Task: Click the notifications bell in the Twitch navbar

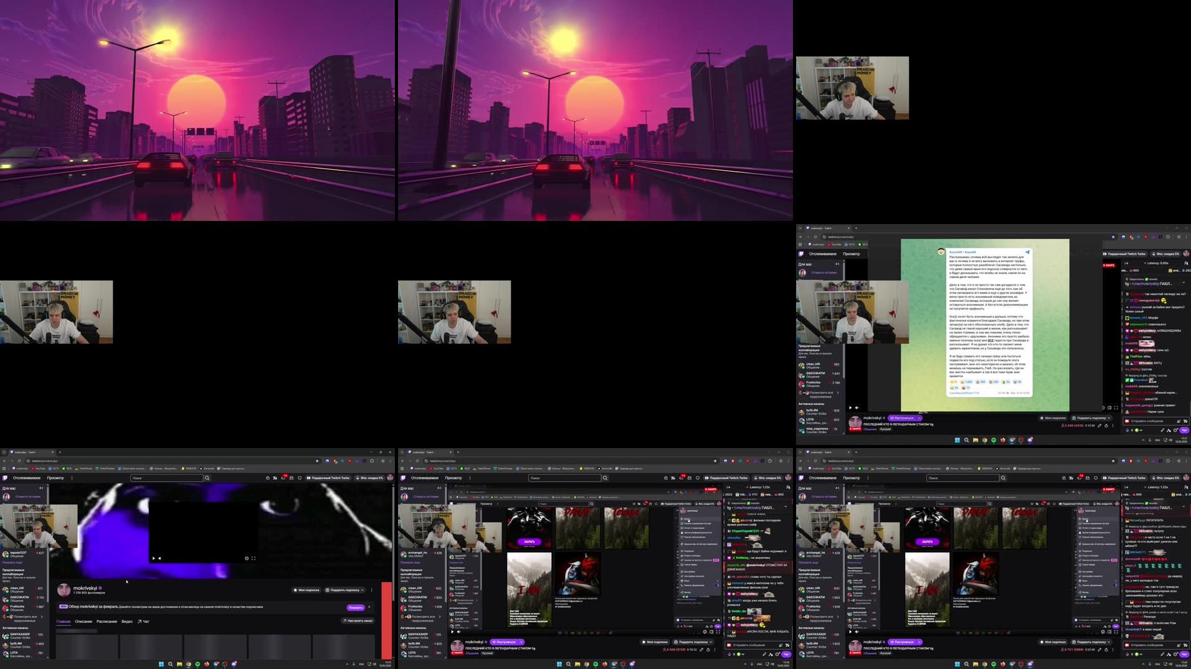Action: (284, 478)
